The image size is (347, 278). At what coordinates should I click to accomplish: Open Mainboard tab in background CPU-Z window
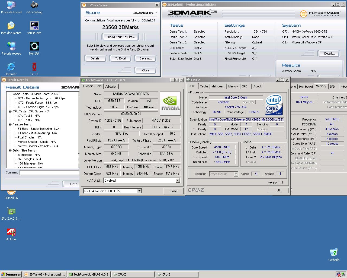click(306, 87)
